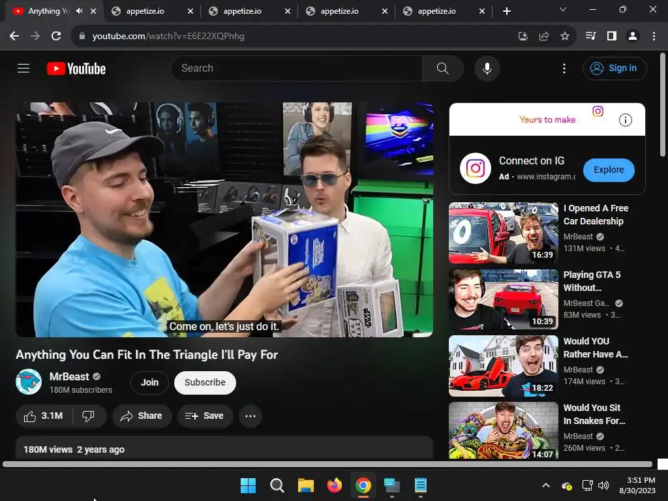Show hidden system tray icons chevron
668x501 pixels.
click(546, 485)
